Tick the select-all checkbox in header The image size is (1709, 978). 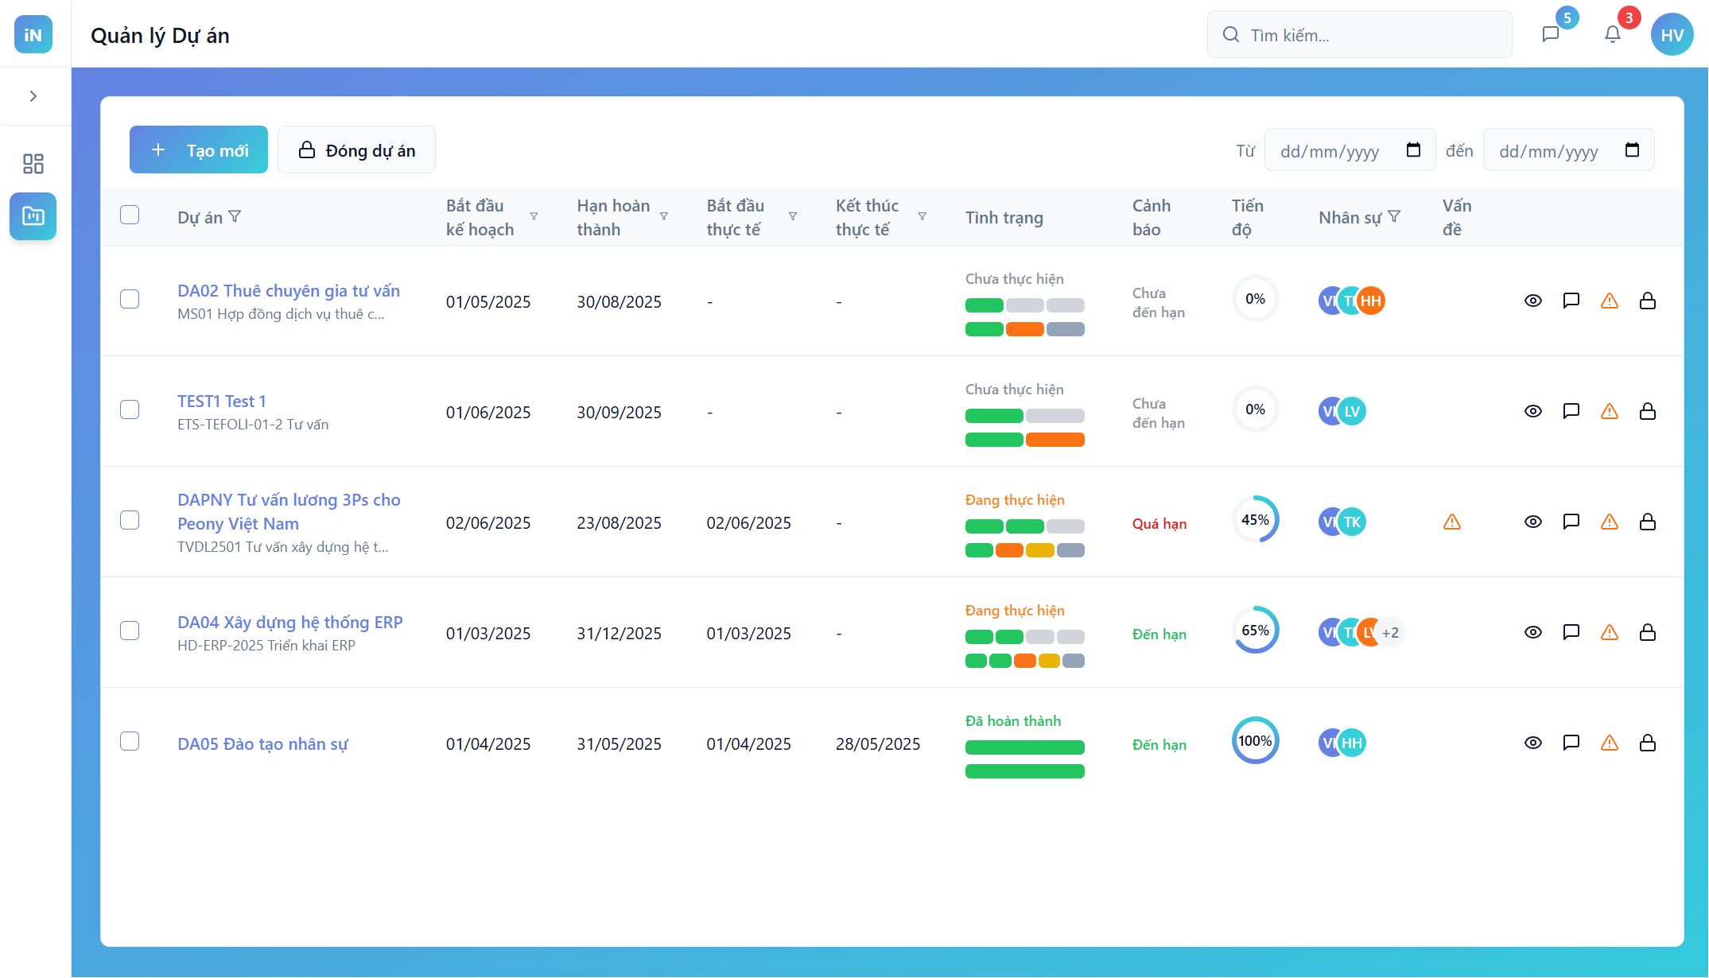tap(130, 215)
